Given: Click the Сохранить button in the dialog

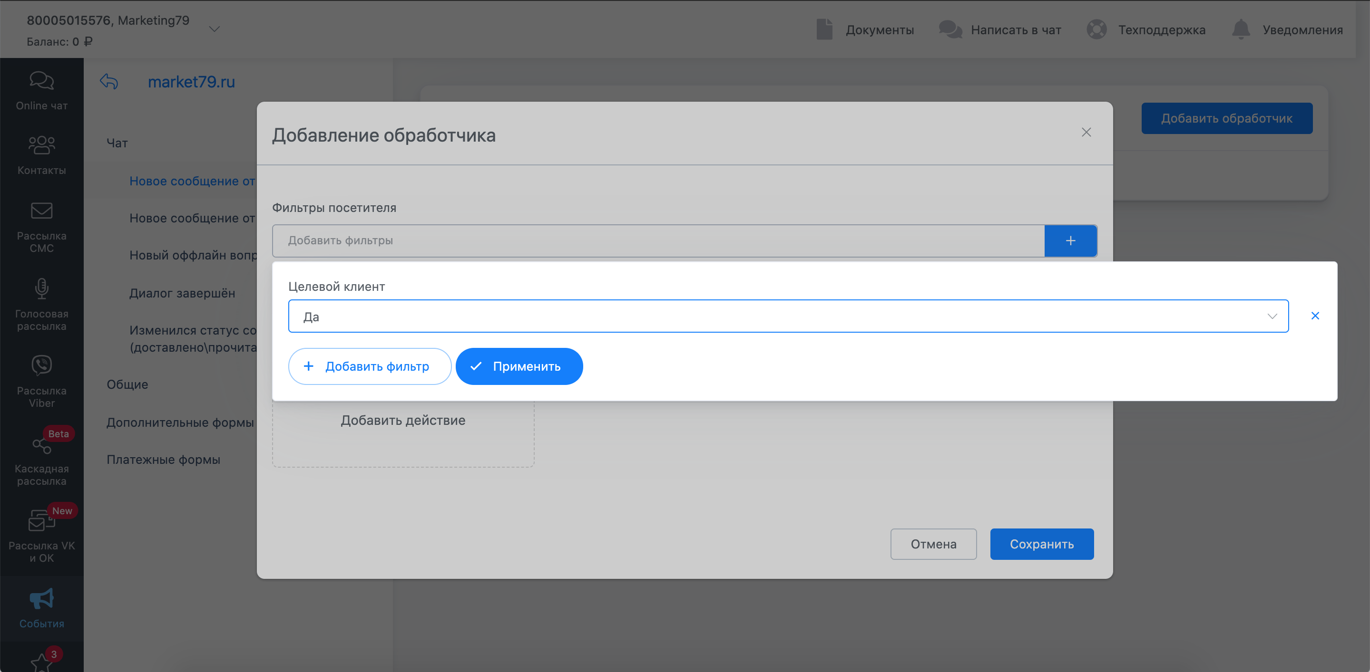Looking at the screenshot, I should coord(1041,544).
